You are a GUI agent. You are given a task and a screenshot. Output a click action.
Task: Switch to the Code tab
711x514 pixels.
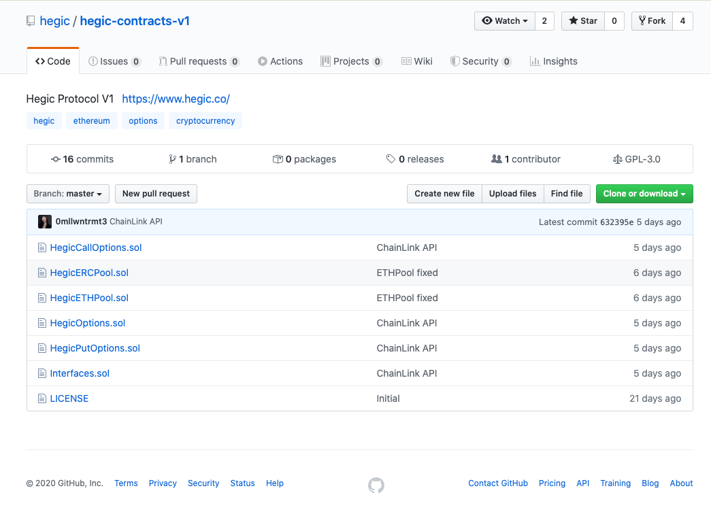point(53,61)
